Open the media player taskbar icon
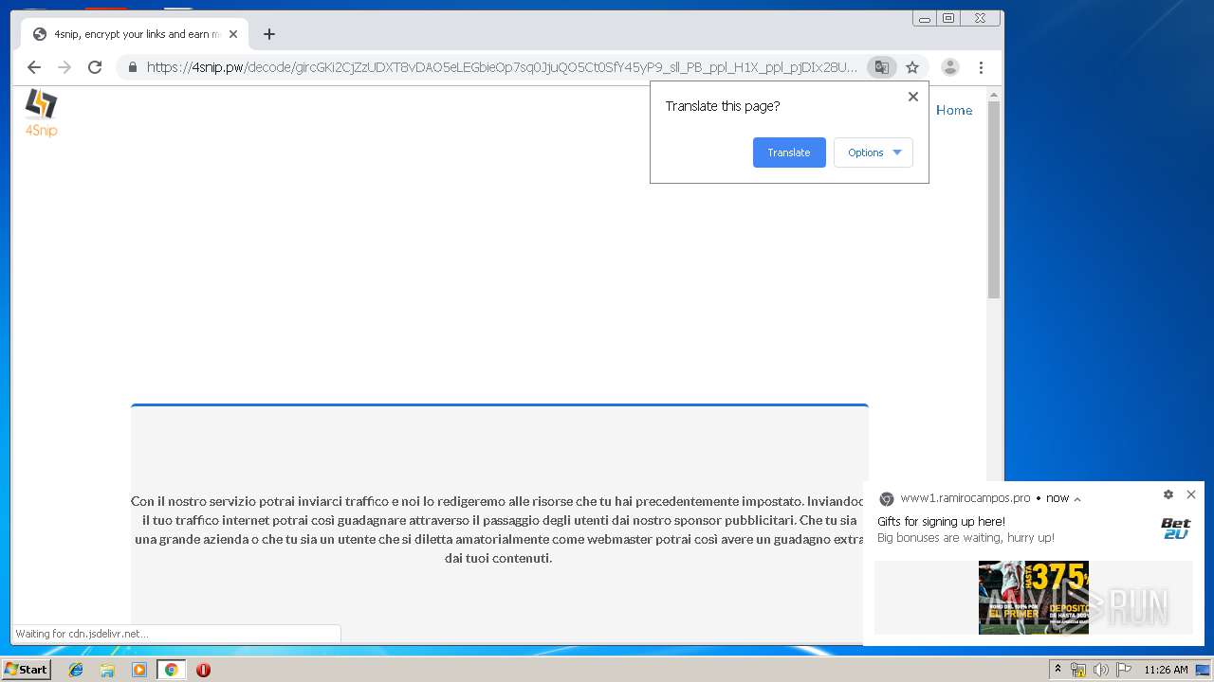 (x=139, y=670)
